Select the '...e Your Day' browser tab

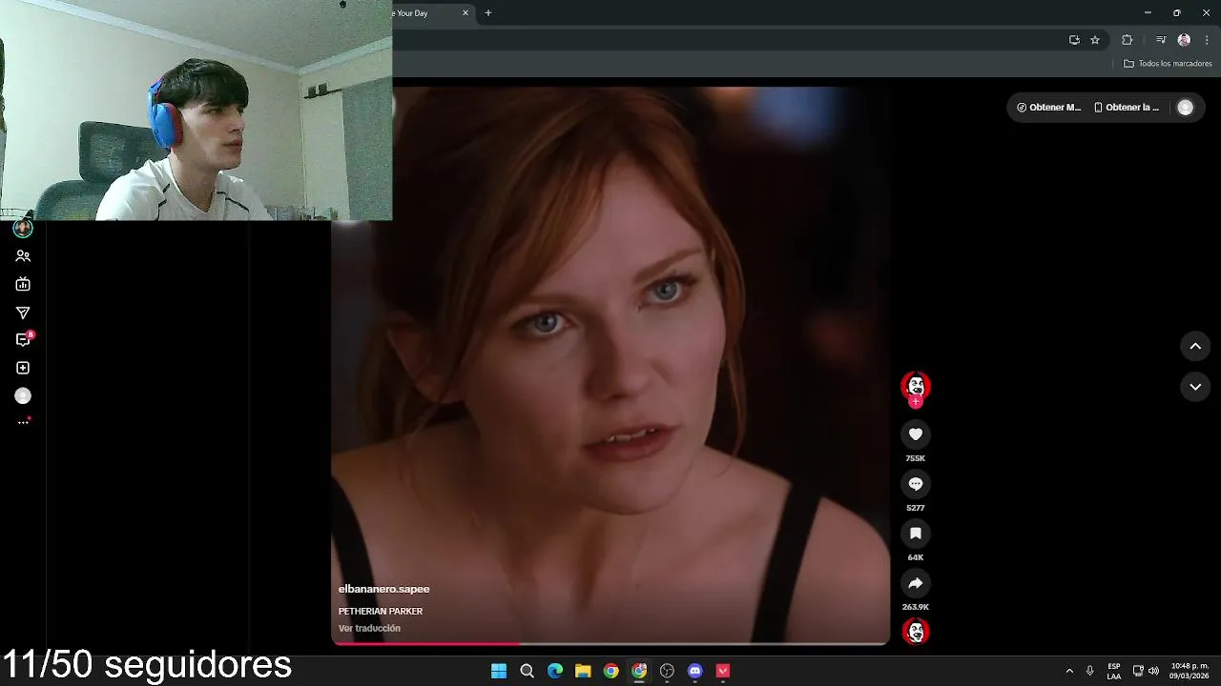(x=425, y=13)
